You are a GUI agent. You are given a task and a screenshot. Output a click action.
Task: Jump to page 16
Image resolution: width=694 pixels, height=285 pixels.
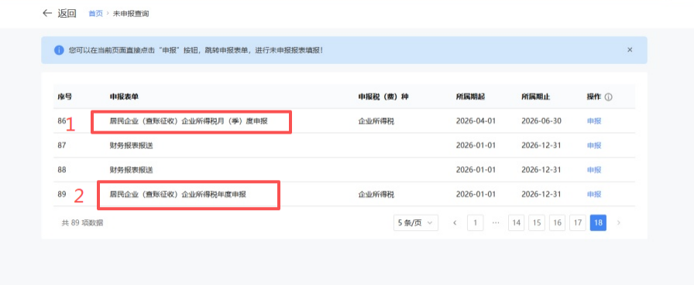click(557, 222)
